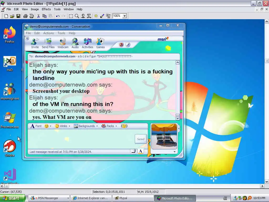Click the Webcam icon in the conversation toolbar
Viewport: 269px width, 202px height.
click(63, 43)
